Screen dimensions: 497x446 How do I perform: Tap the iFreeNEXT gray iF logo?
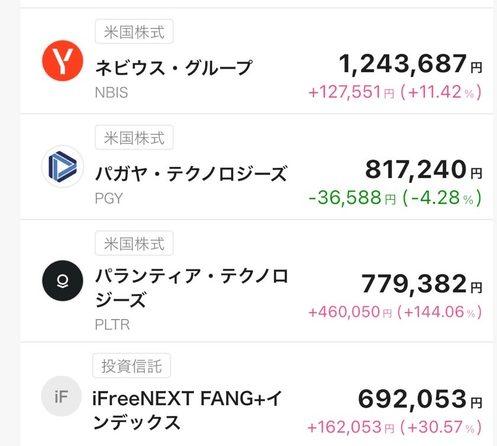[x=62, y=396]
